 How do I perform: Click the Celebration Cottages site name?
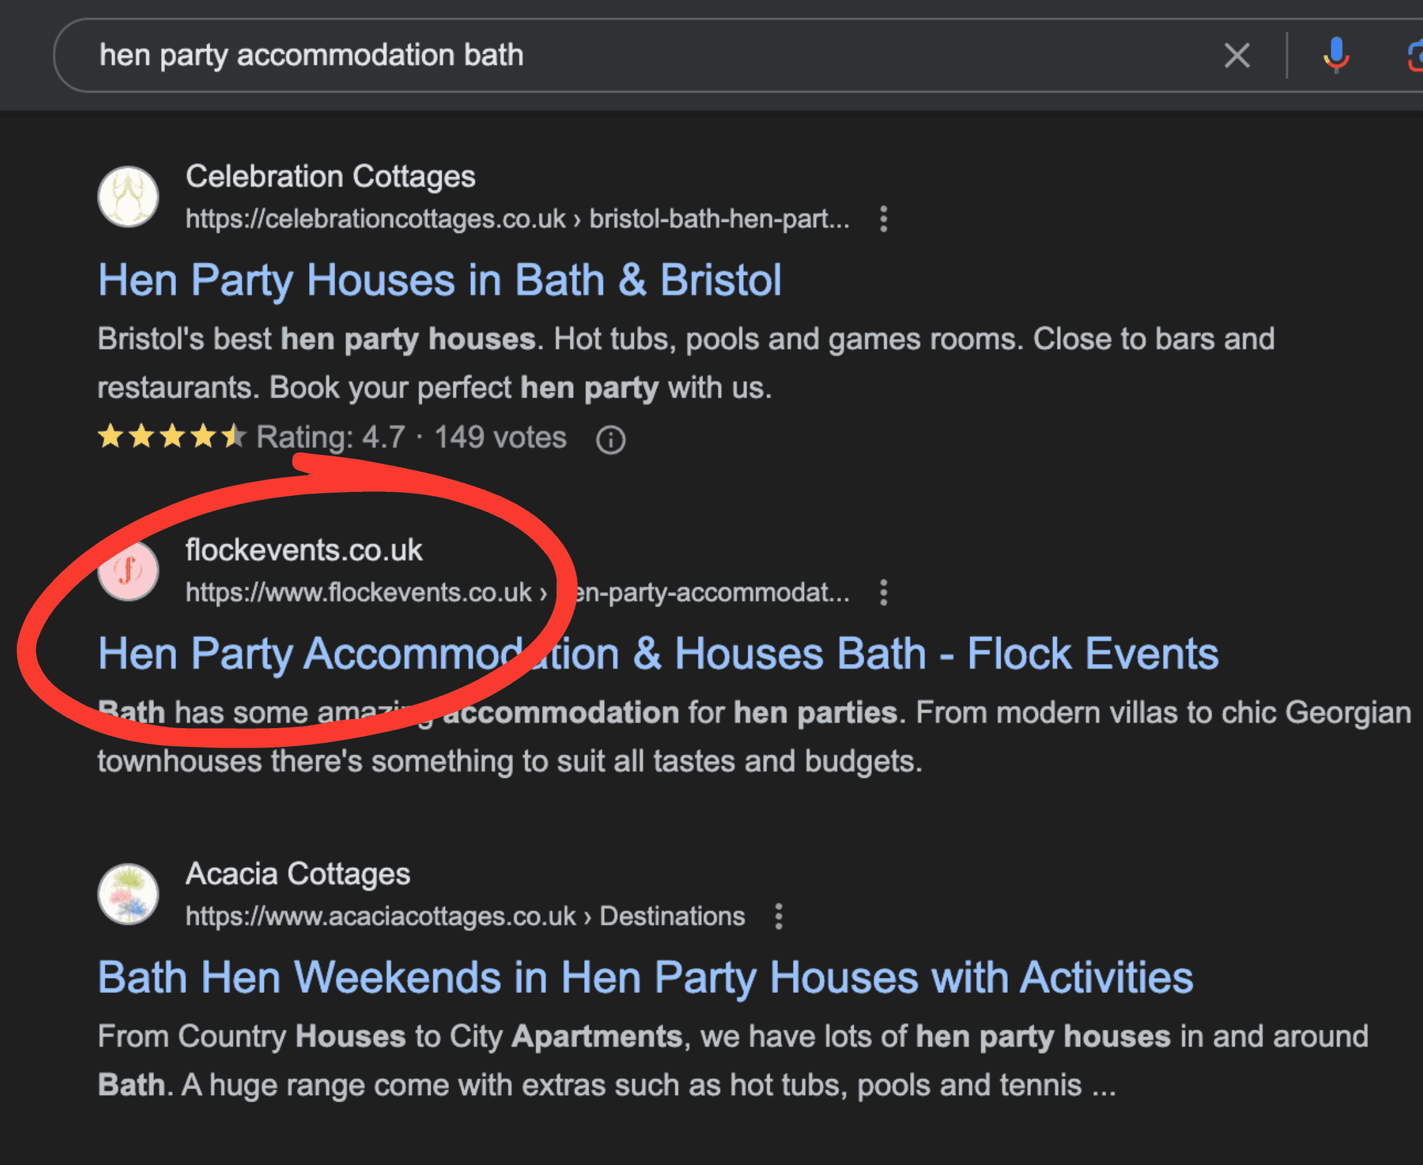pyautogui.click(x=330, y=177)
